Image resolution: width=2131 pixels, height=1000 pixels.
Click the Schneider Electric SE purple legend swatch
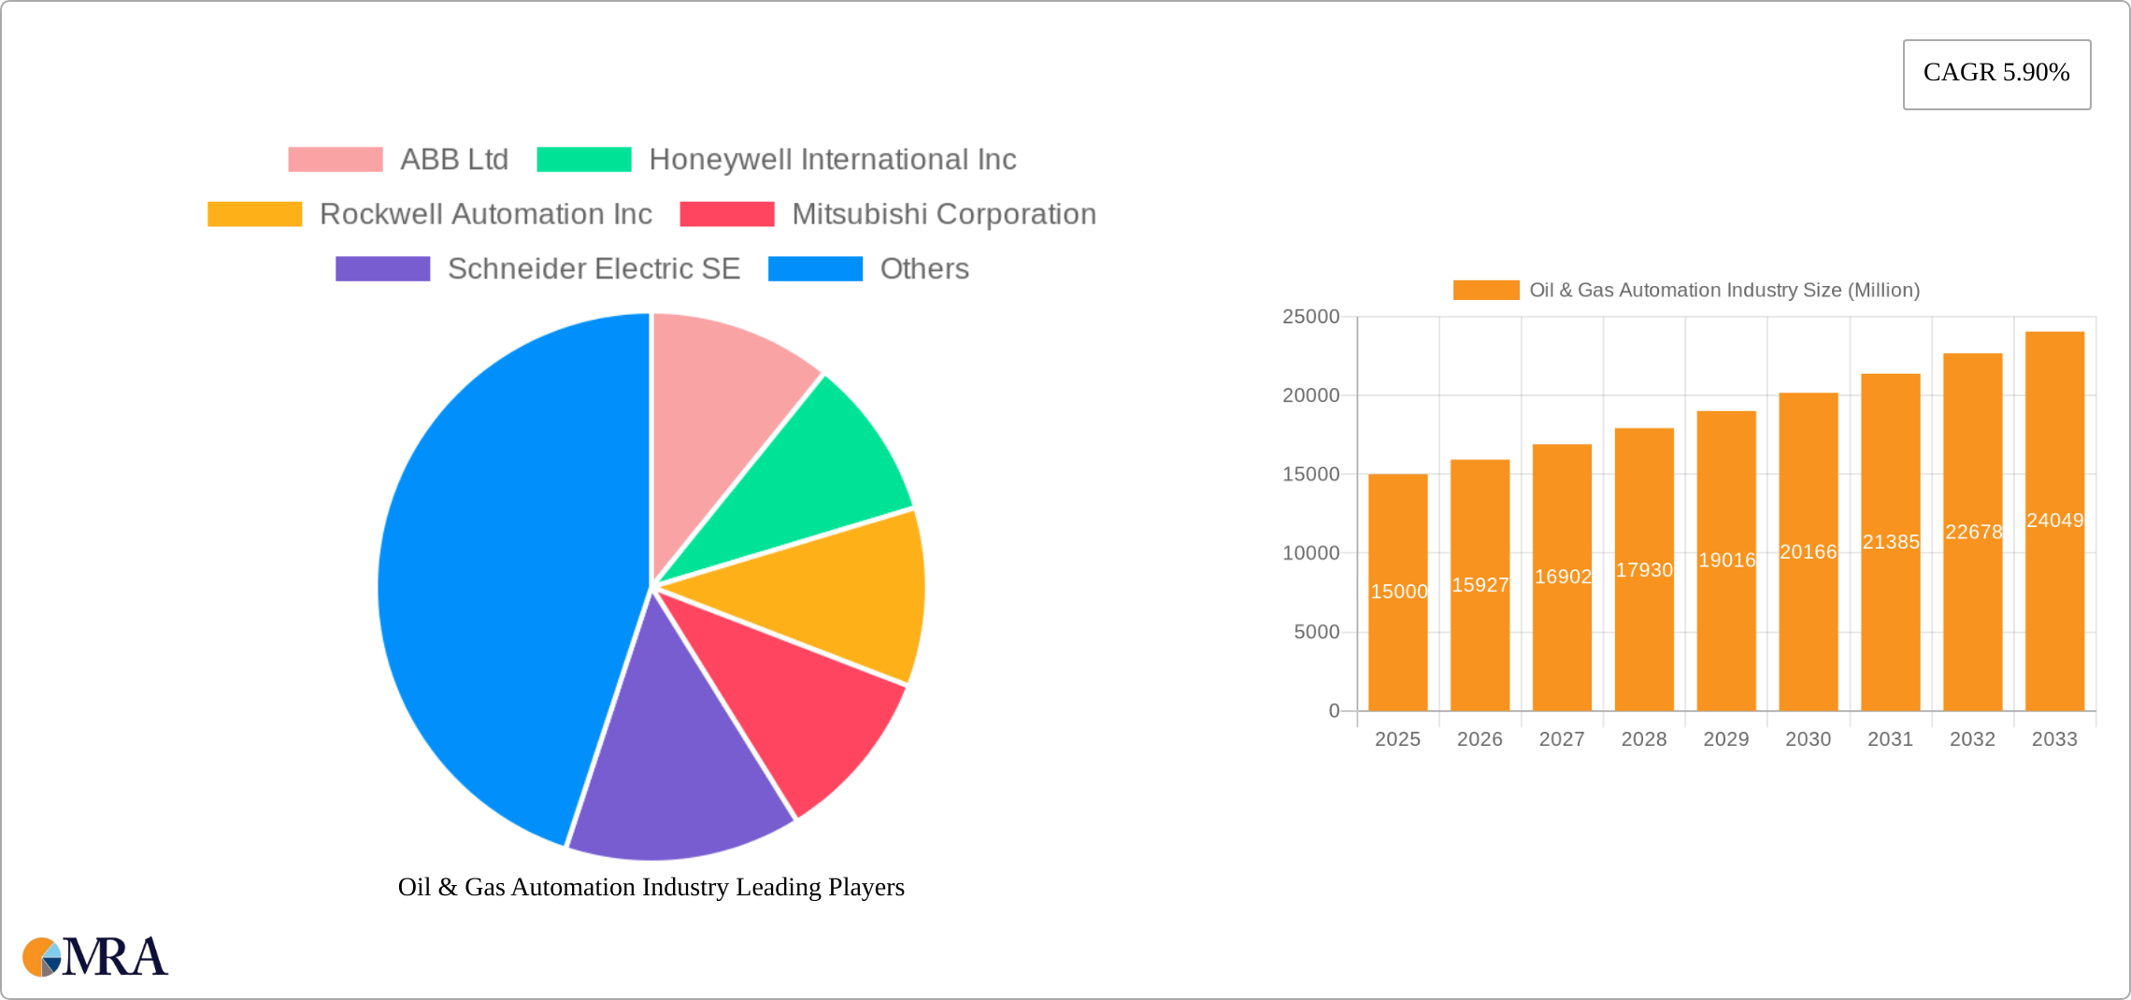[x=383, y=268]
